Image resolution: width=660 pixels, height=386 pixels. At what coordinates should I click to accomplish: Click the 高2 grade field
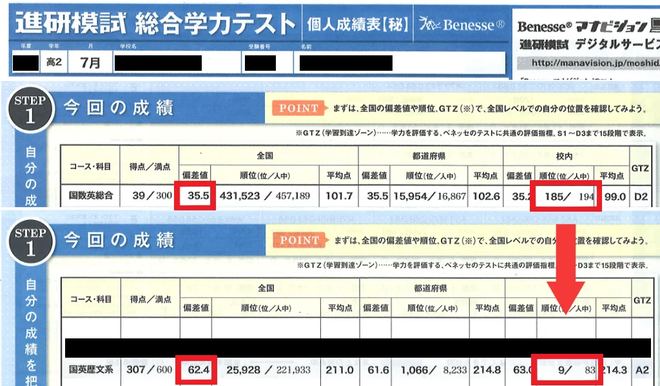pos(54,62)
